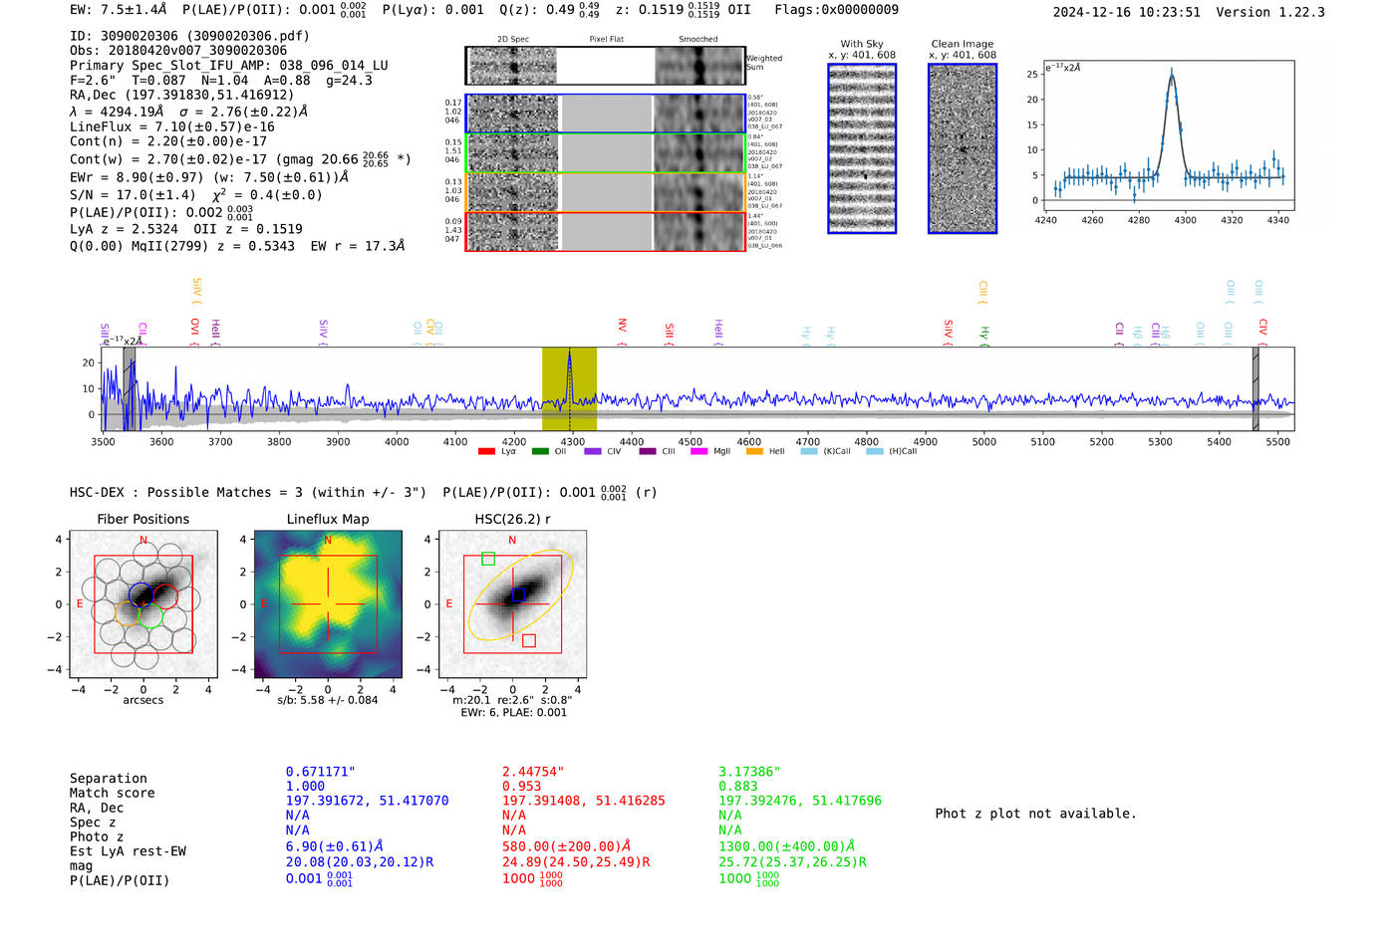Click "Phot z plot not available." message
1395x949 pixels.
[1036, 814]
